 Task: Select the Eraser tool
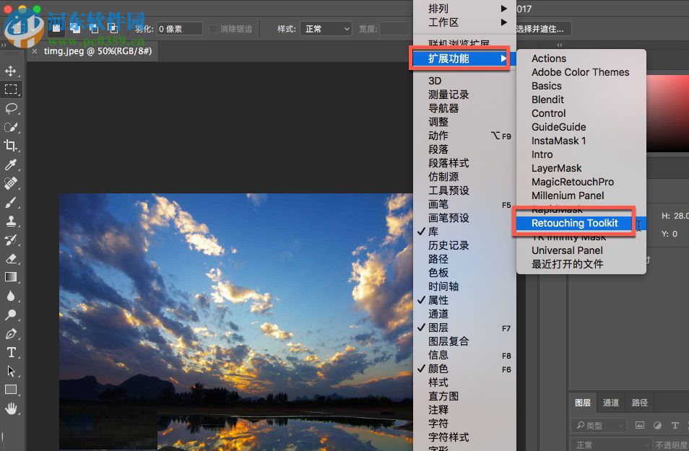click(x=11, y=258)
